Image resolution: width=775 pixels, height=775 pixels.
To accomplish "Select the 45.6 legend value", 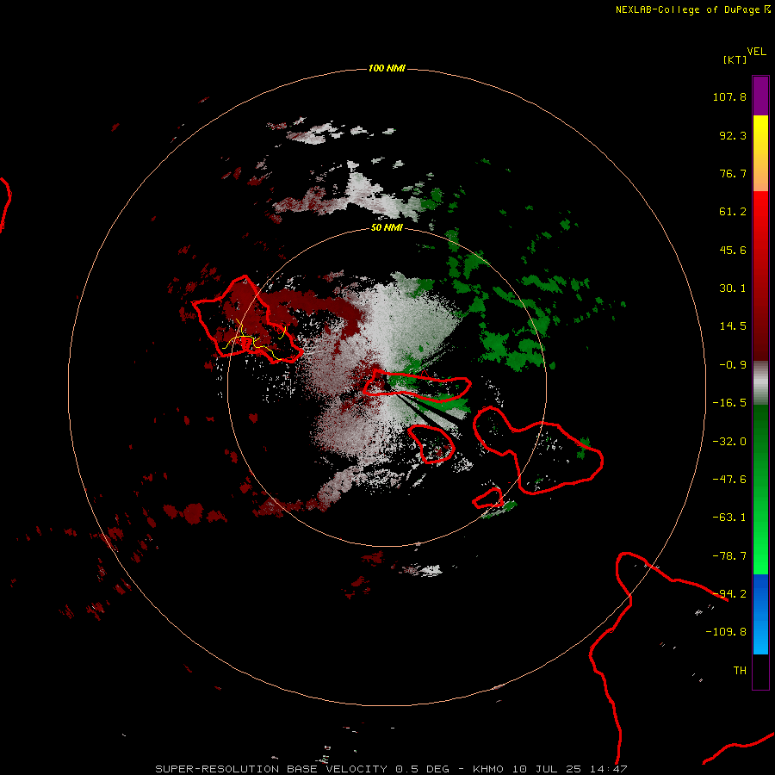I will [x=733, y=250].
